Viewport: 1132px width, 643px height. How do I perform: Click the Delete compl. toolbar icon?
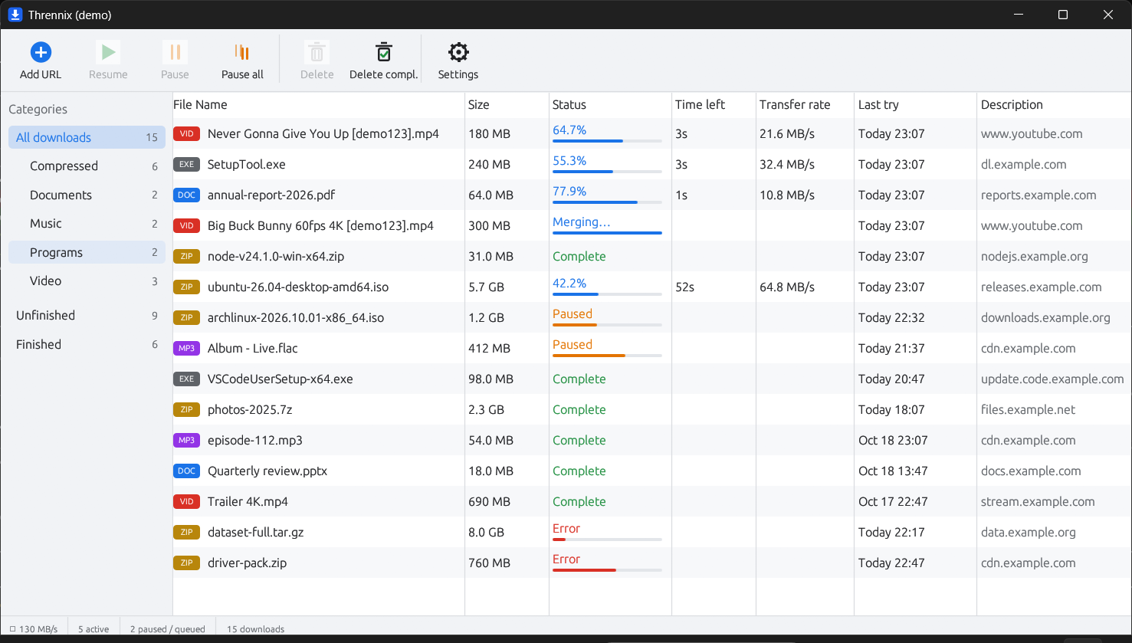pyautogui.click(x=384, y=52)
